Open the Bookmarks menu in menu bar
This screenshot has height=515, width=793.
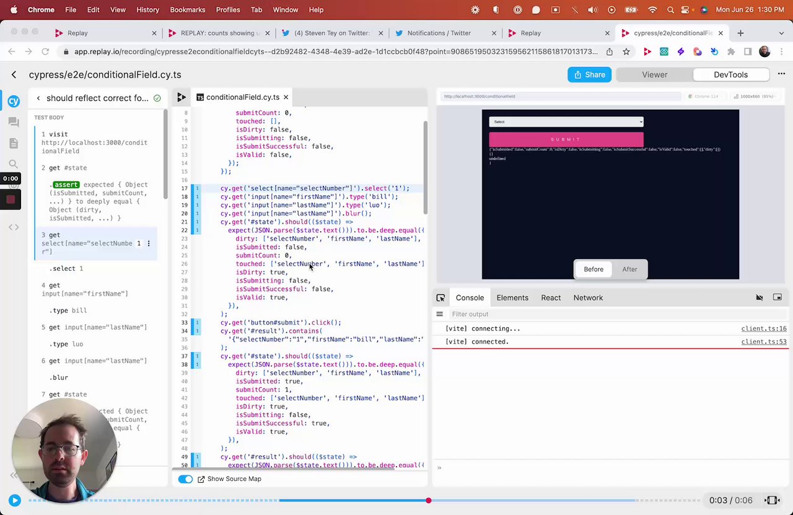coord(187,10)
